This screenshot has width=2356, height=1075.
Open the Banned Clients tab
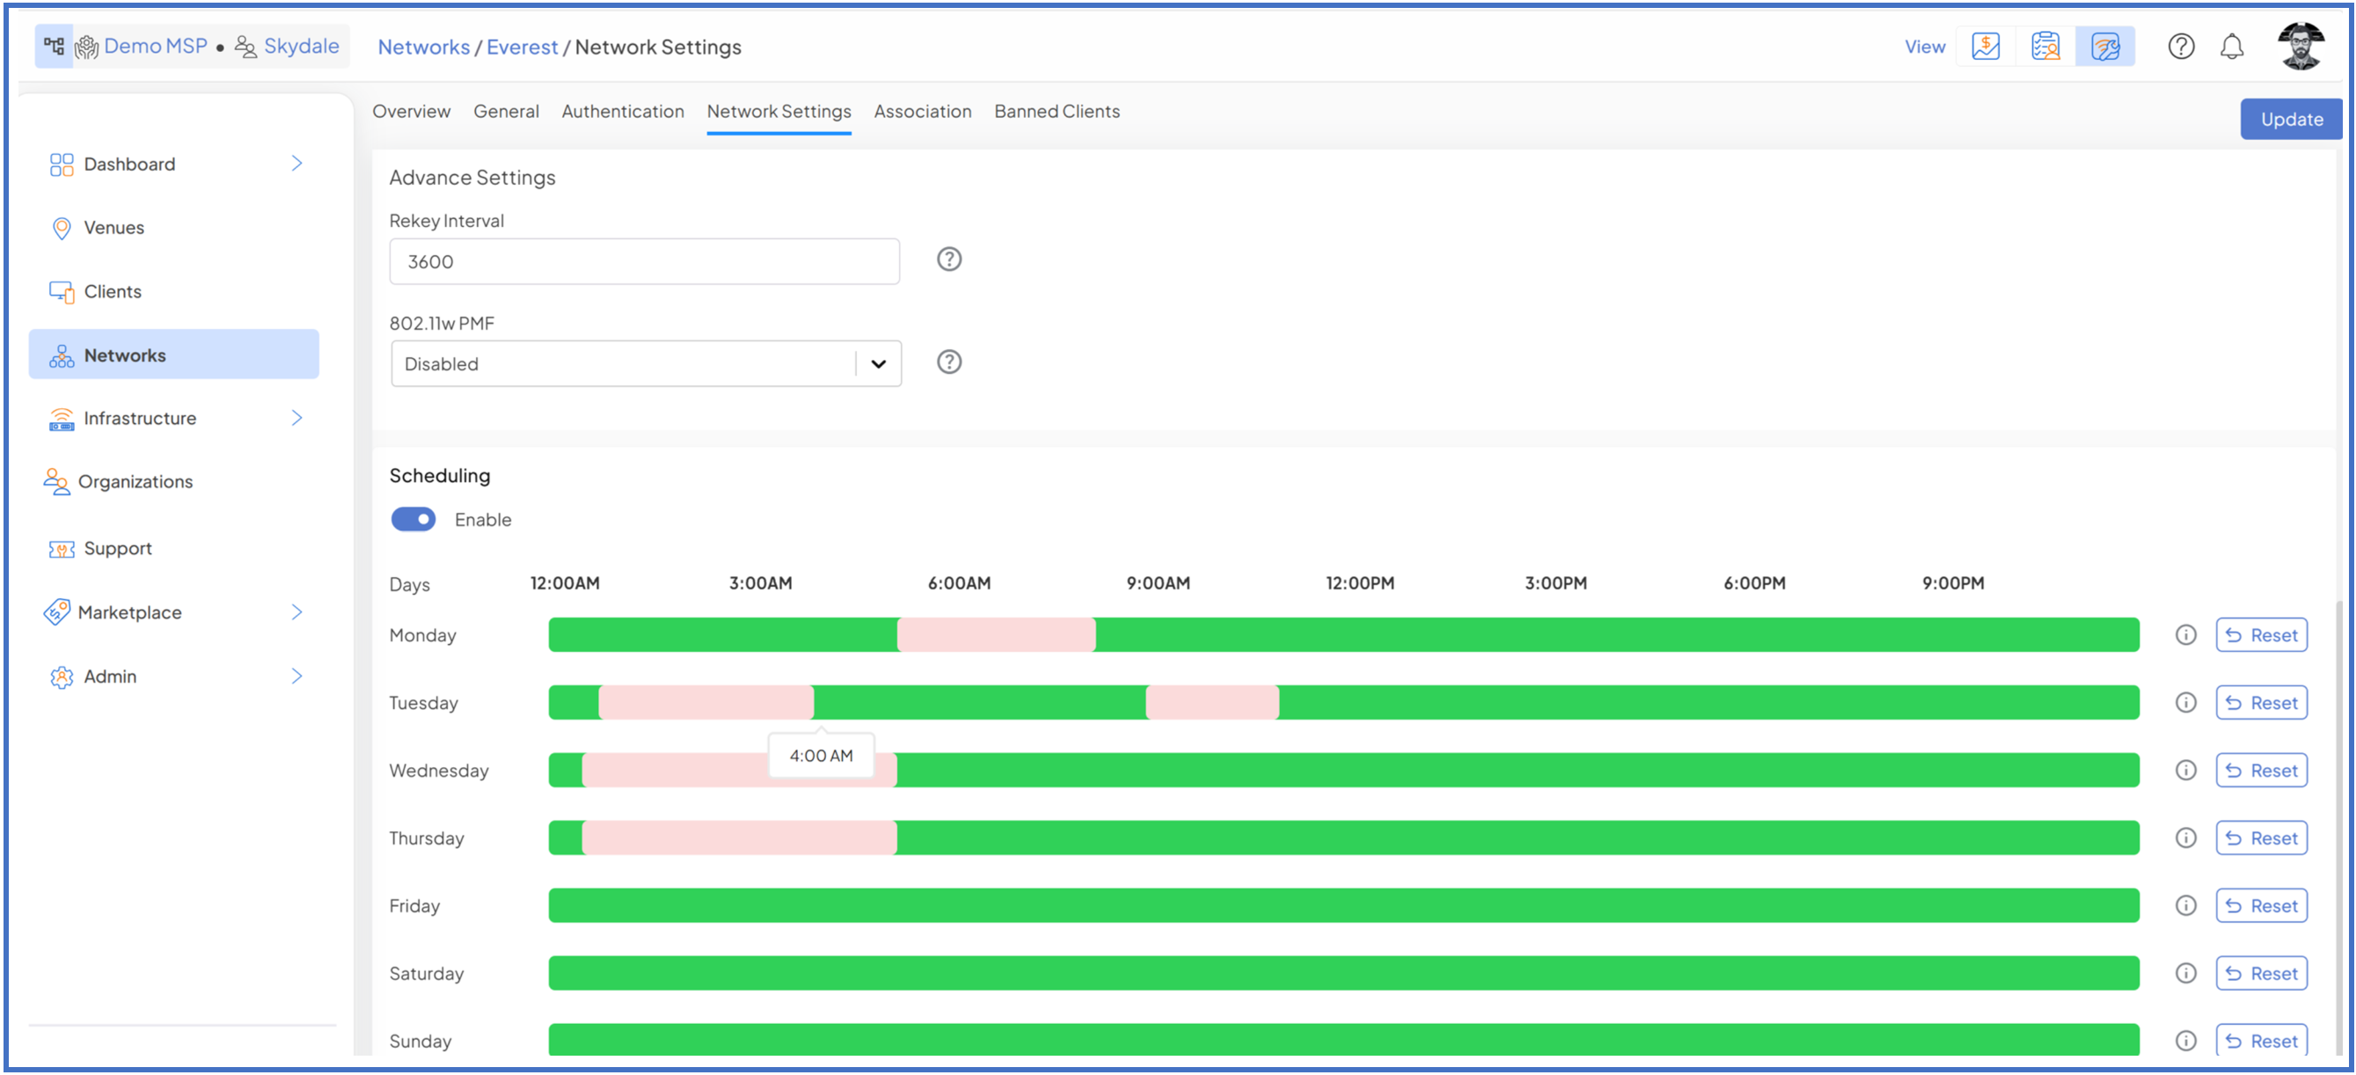pyautogui.click(x=1057, y=112)
